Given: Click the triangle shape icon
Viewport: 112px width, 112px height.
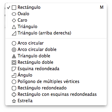Looking at the screenshot, I should click(x=14, y=27).
